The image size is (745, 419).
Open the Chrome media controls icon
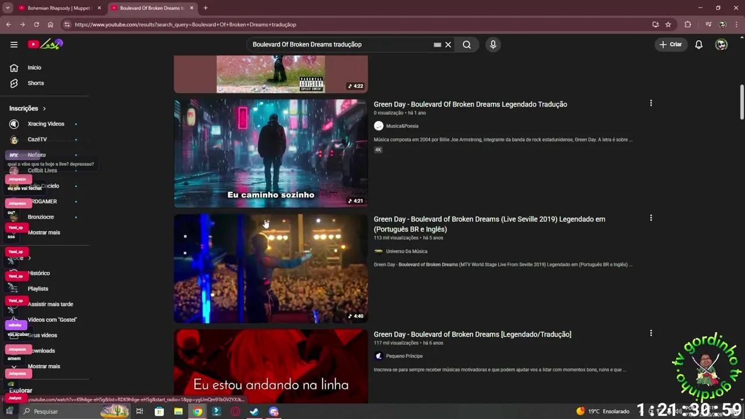[708, 24]
